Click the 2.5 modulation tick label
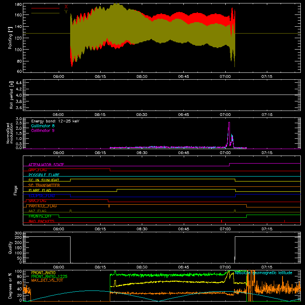The image size is (305, 305). 19,123
